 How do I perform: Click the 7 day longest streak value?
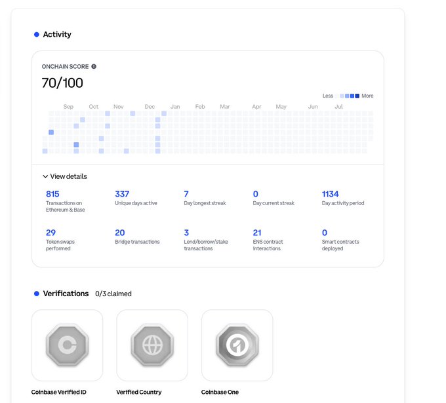click(186, 194)
